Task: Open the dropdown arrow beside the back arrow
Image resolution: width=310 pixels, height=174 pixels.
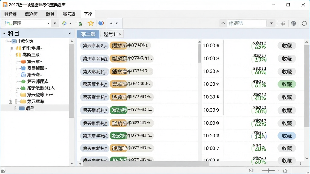Action: click(x=117, y=23)
